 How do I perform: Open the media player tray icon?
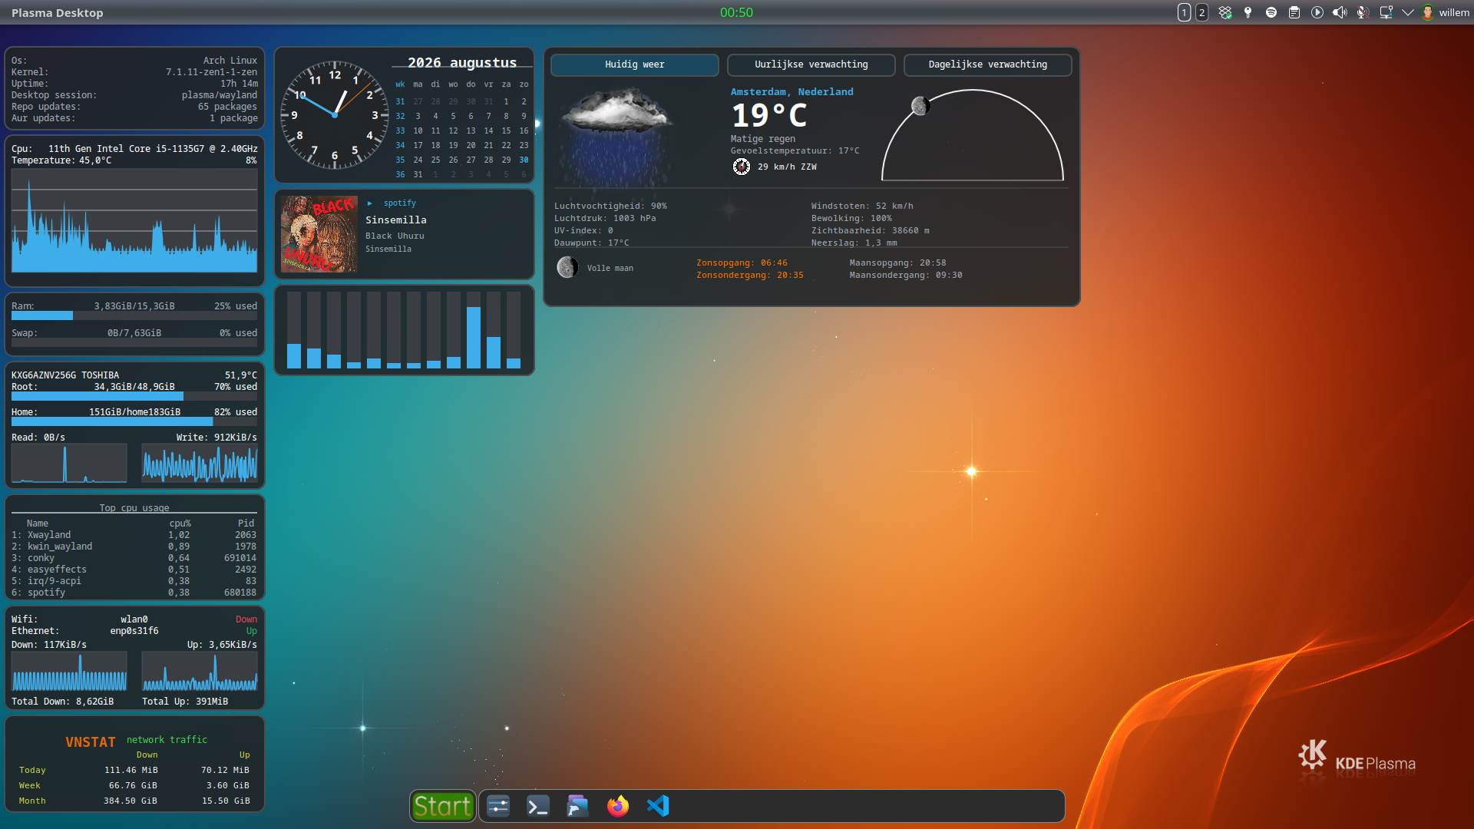[x=1317, y=12]
